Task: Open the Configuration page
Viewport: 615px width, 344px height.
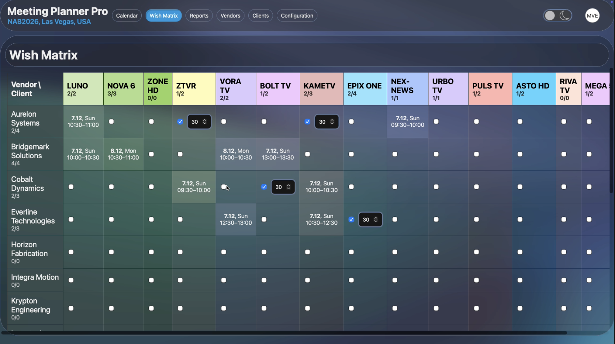Action: [x=297, y=16]
